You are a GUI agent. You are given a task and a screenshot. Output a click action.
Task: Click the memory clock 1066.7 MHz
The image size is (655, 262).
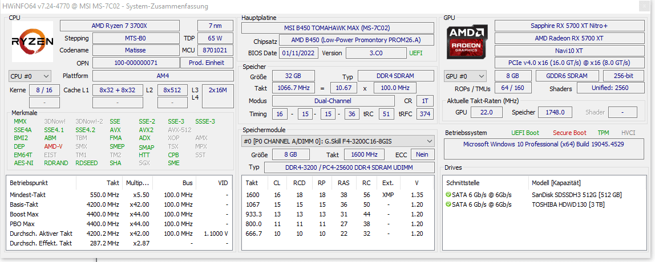pos(294,88)
